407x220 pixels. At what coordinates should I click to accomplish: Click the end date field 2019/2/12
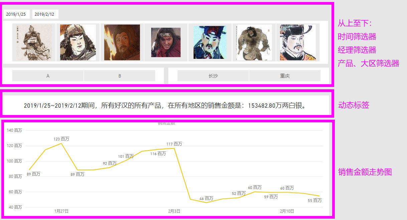point(45,14)
